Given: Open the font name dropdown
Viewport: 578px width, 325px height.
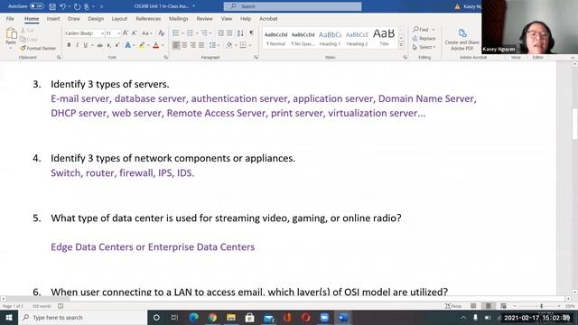Looking at the screenshot, I should (x=102, y=33).
